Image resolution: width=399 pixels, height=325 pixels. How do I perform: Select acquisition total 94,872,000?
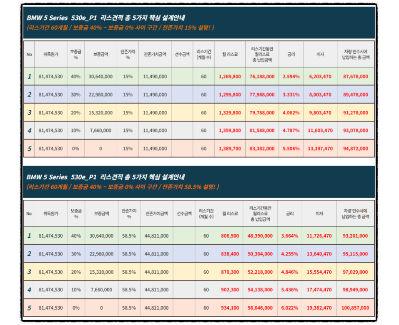click(356, 149)
